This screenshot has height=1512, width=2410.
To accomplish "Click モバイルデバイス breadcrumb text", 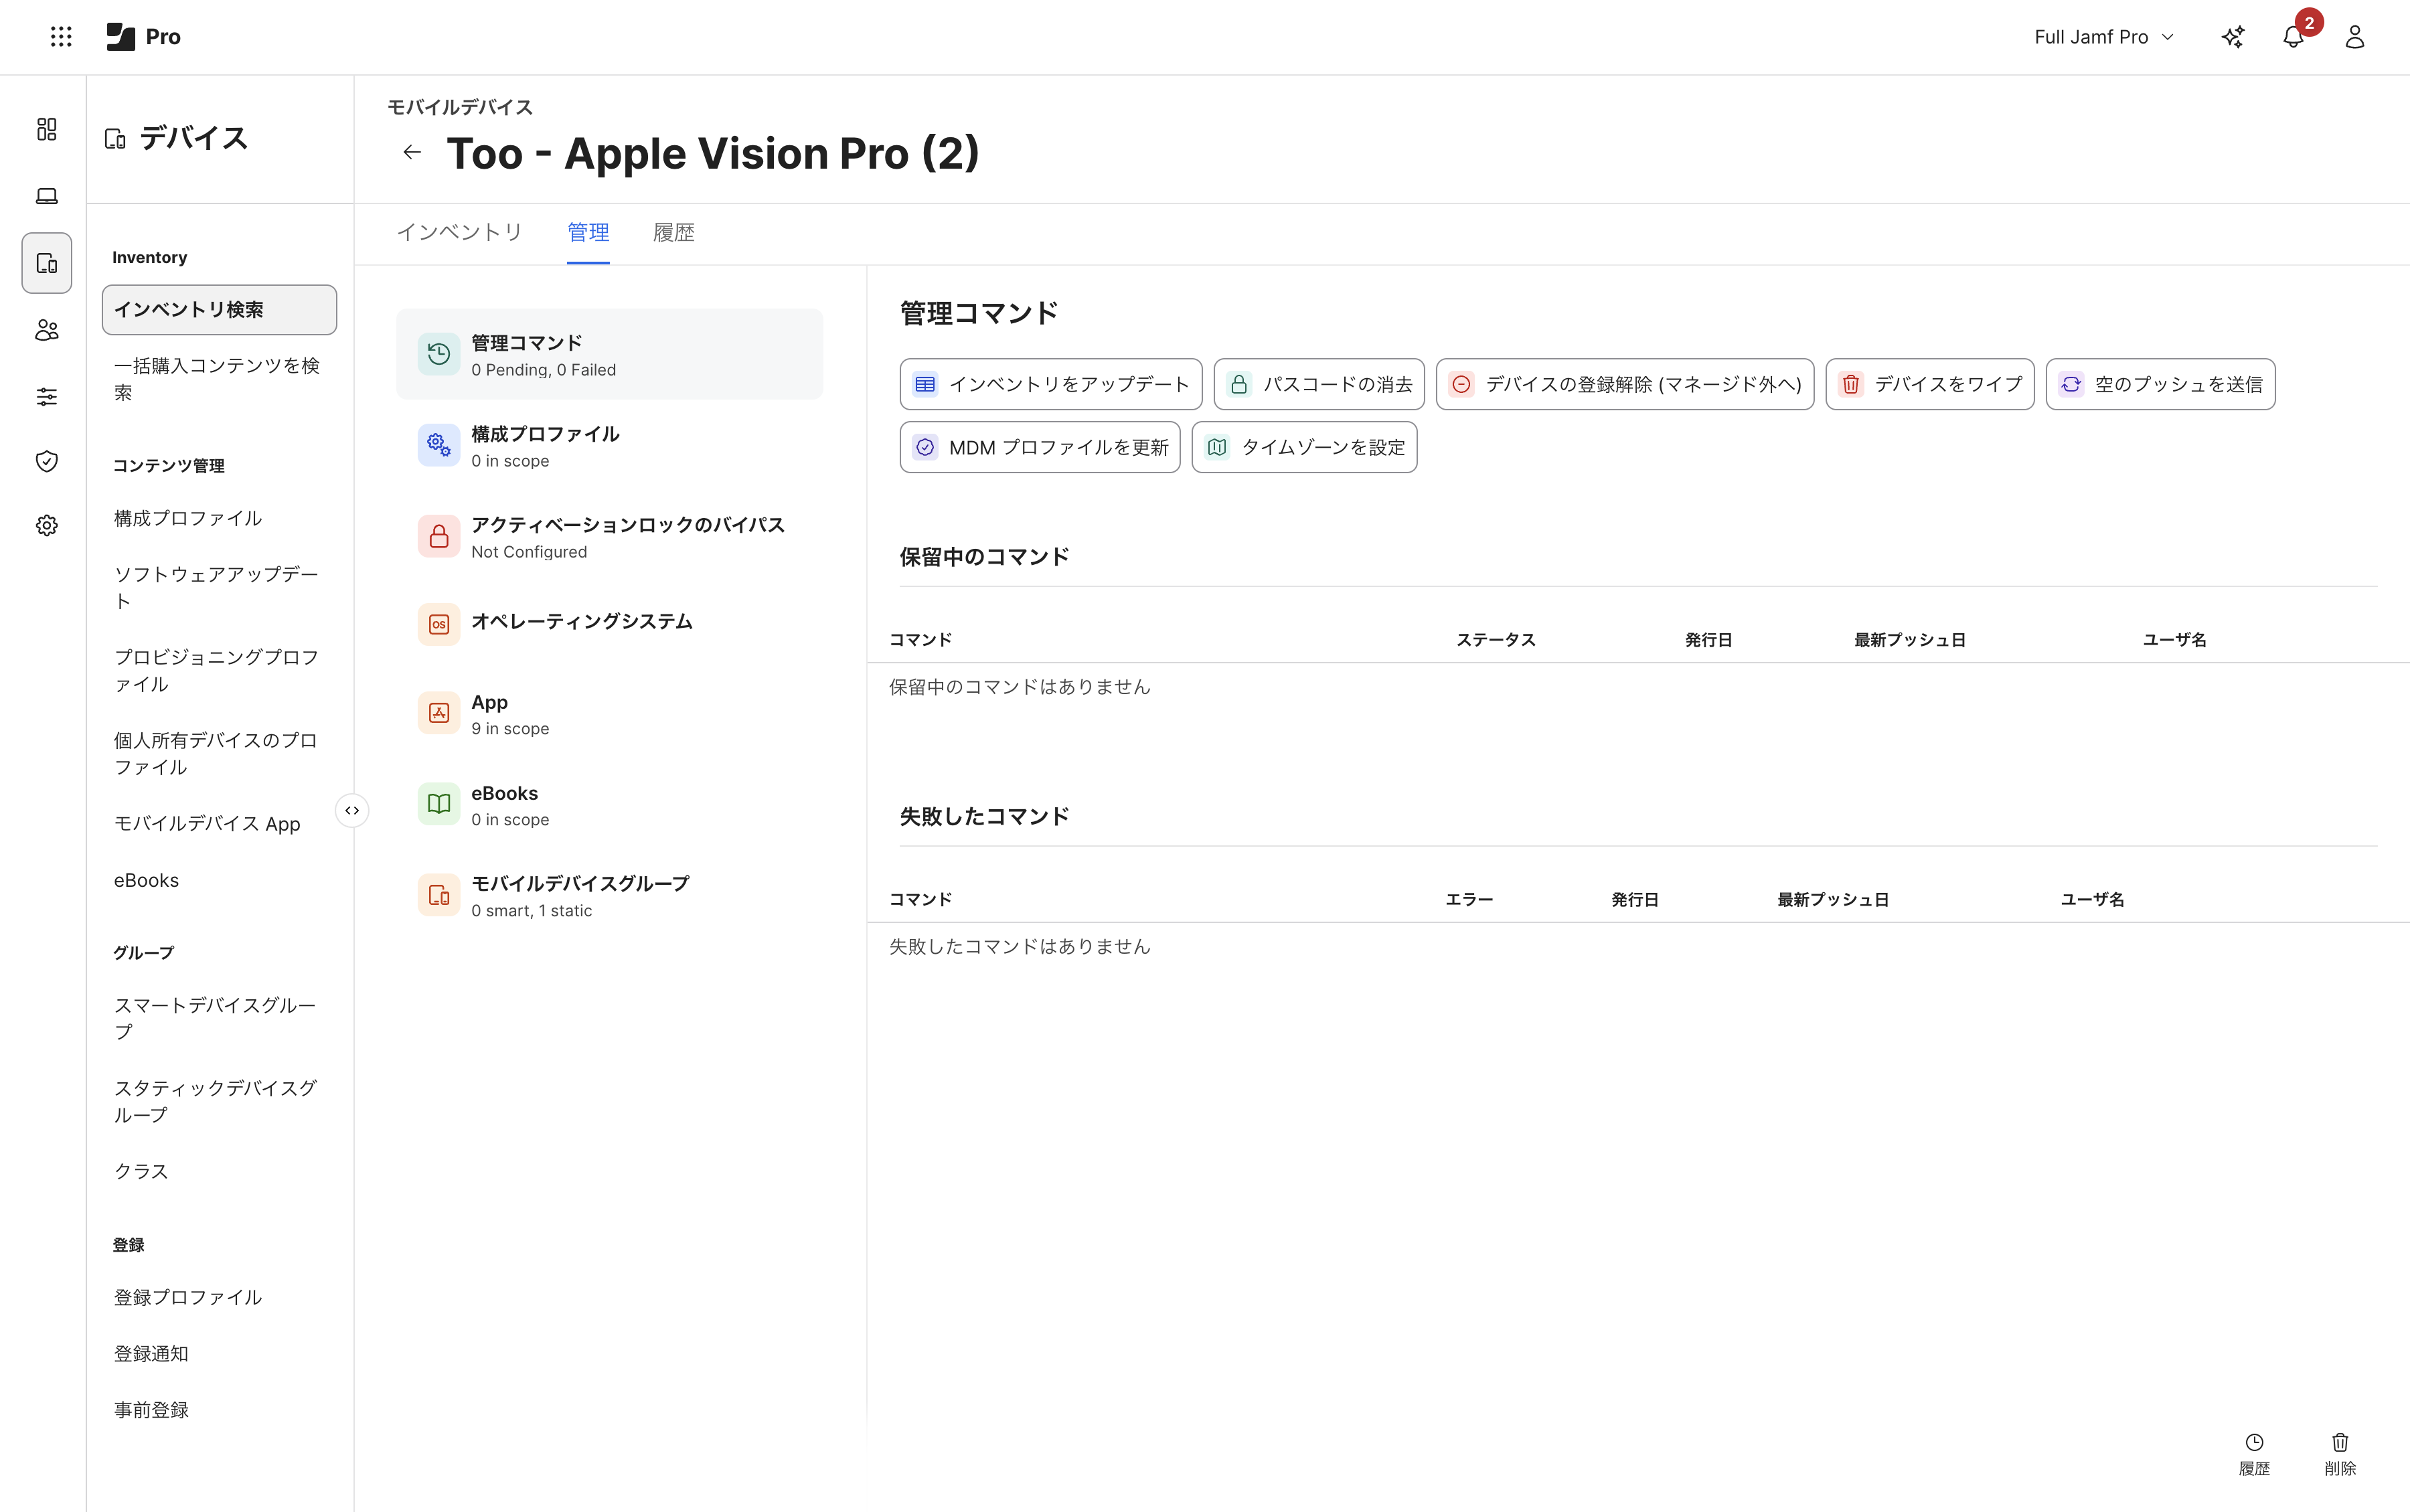I will (460, 107).
